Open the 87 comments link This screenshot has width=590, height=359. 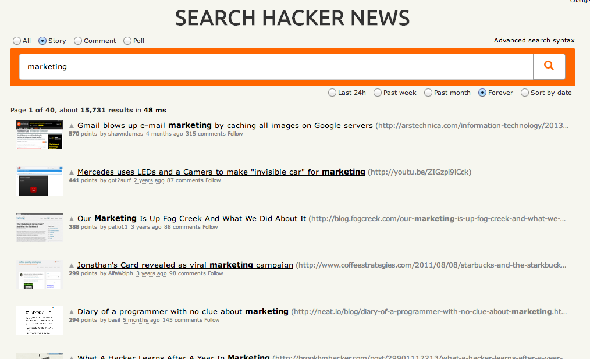pyautogui.click(x=186, y=180)
